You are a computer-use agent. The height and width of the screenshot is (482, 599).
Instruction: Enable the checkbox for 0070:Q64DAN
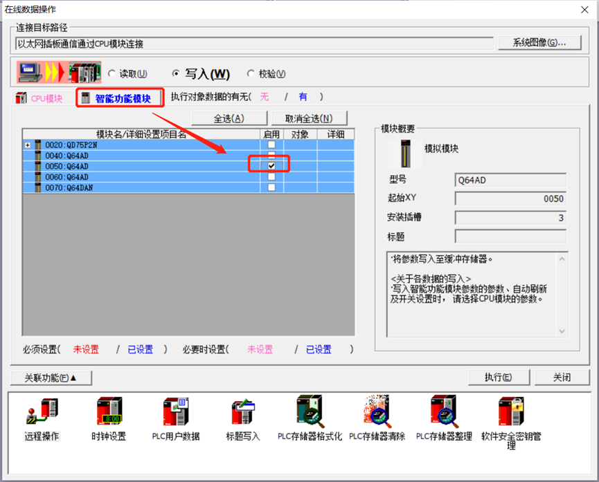(271, 187)
